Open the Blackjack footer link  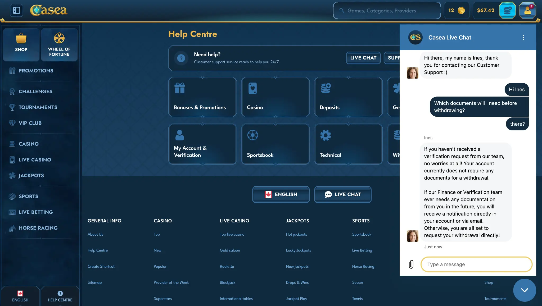coord(228,282)
